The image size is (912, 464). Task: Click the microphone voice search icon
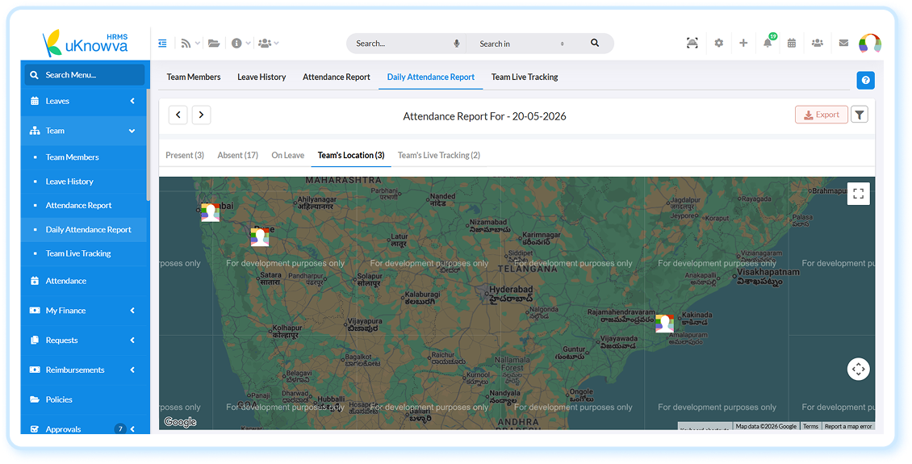tap(457, 44)
